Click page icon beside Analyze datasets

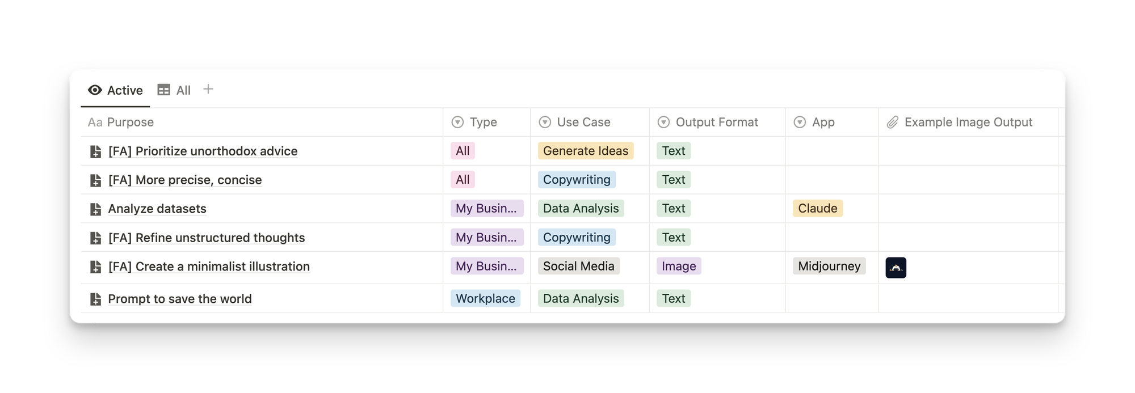(96, 209)
